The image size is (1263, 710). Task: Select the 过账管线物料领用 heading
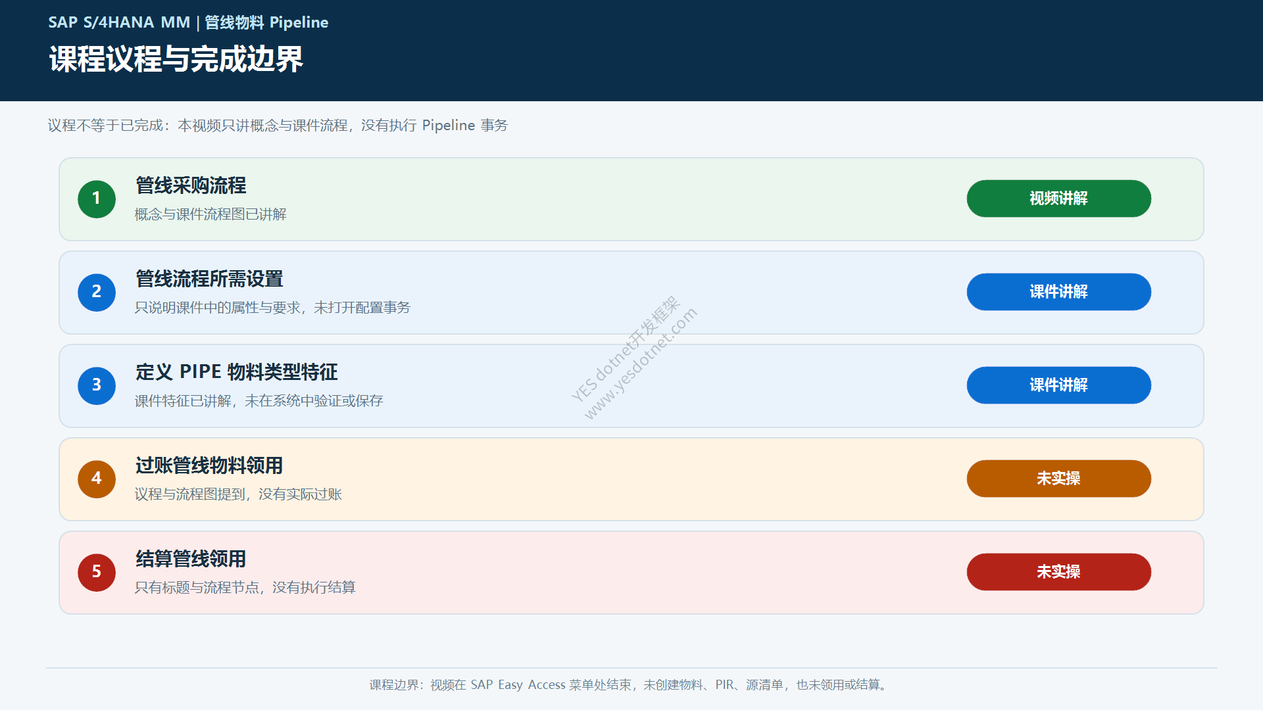pyautogui.click(x=209, y=465)
